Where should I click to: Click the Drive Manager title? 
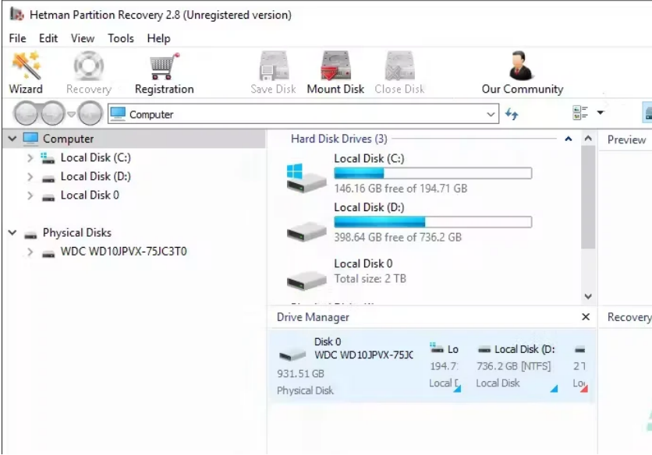click(x=313, y=317)
